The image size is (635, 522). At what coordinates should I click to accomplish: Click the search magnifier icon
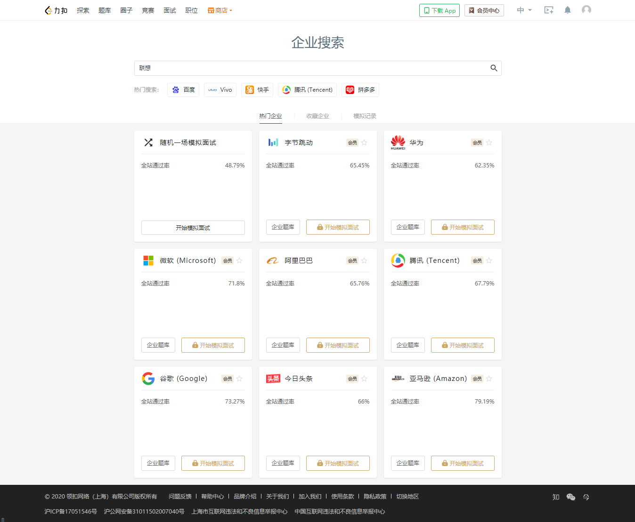coord(494,68)
